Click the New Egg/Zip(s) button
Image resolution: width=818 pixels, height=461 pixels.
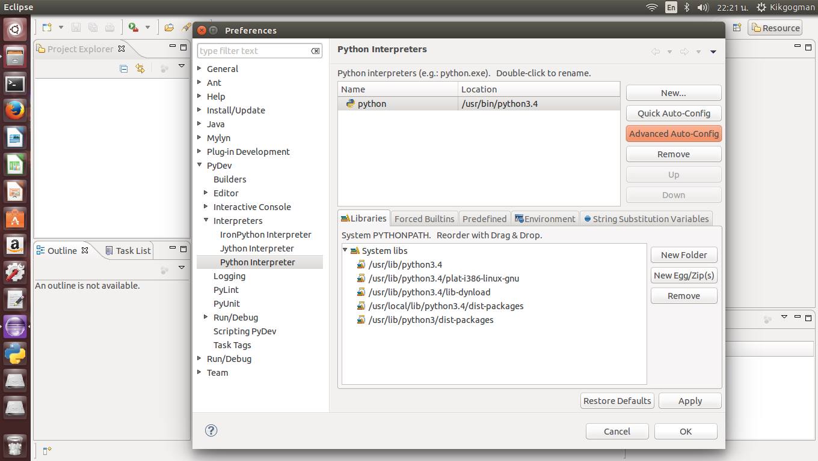(x=684, y=276)
